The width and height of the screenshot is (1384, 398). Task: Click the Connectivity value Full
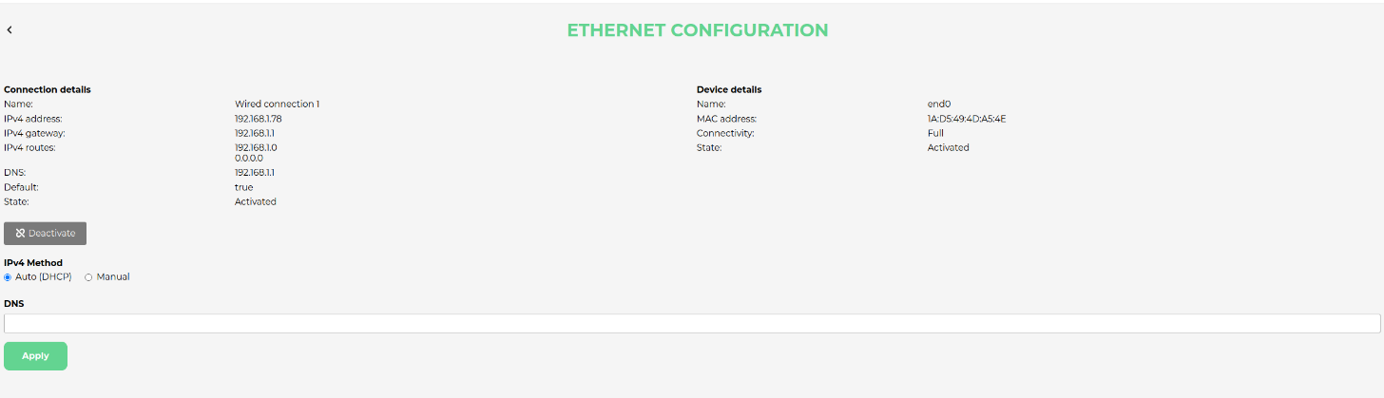tap(935, 133)
